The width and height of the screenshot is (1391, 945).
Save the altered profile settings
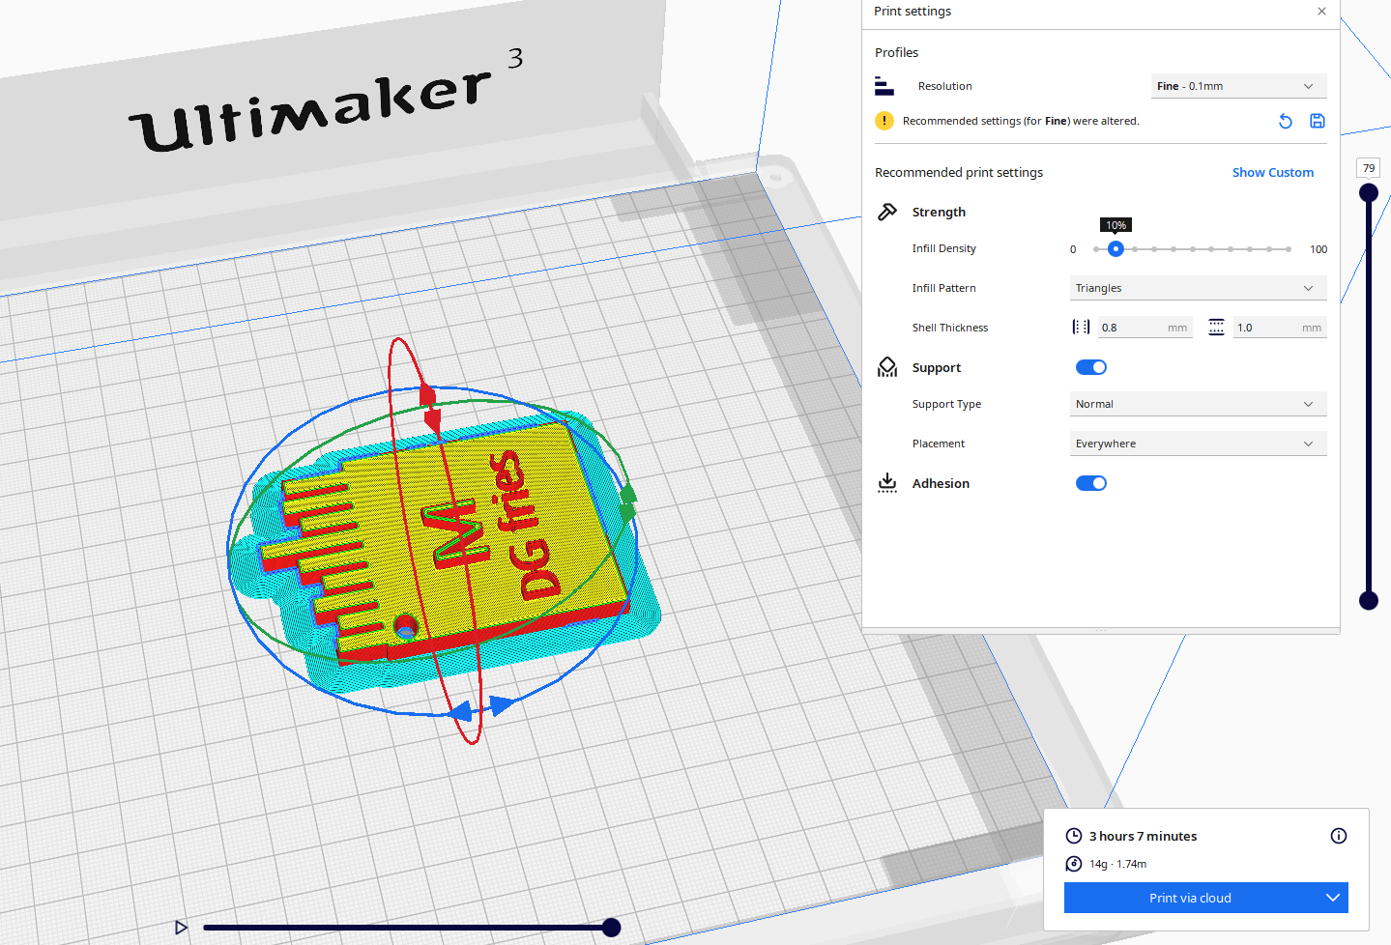click(x=1317, y=121)
